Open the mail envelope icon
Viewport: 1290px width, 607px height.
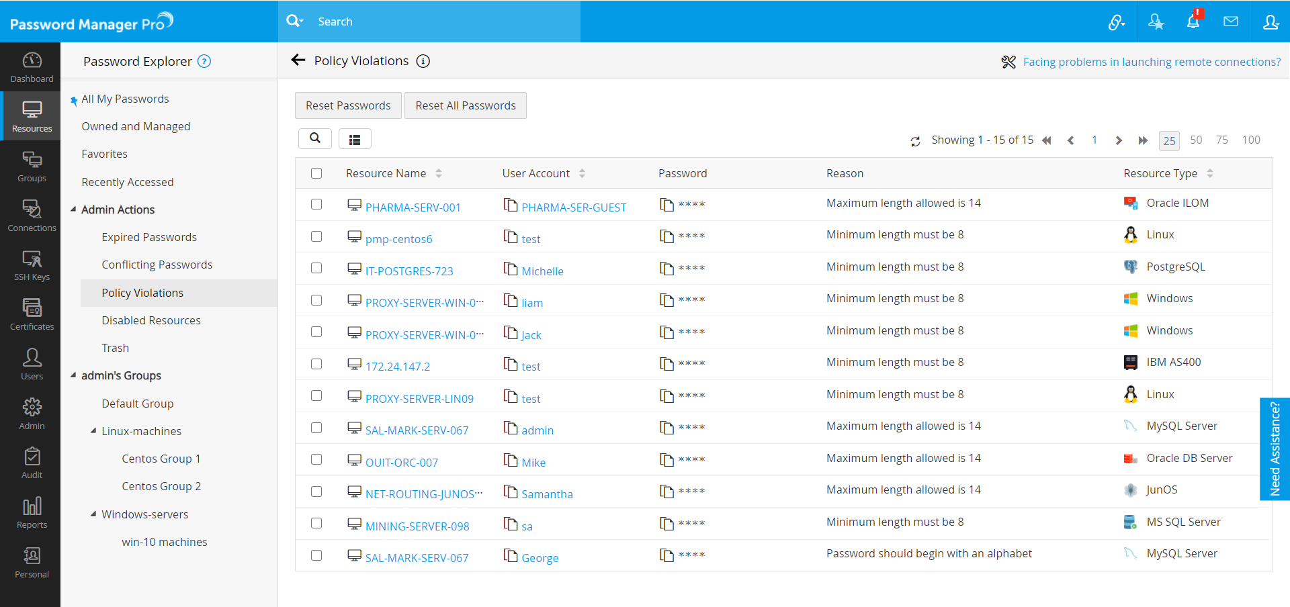(1231, 21)
